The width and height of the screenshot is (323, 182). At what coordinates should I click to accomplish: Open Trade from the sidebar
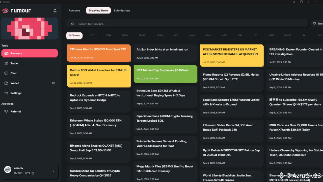click(x=30, y=63)
